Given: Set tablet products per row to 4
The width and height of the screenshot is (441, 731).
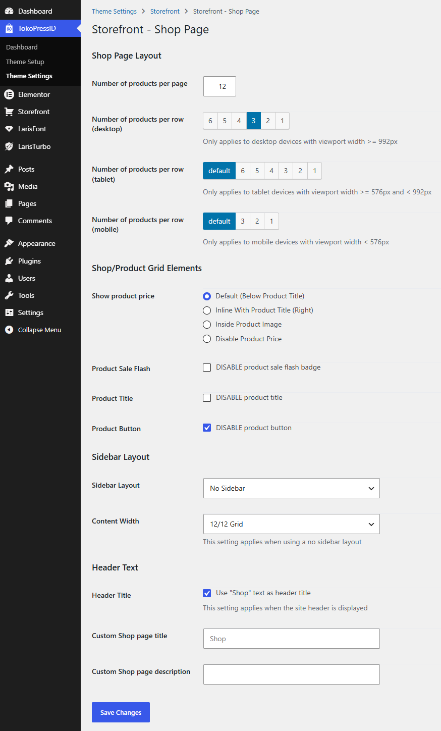Looking at the screenshot, I should point(271,171).
